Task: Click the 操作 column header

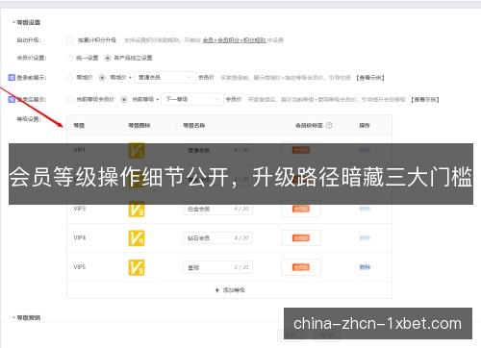Action: click(x=365, y=125)
